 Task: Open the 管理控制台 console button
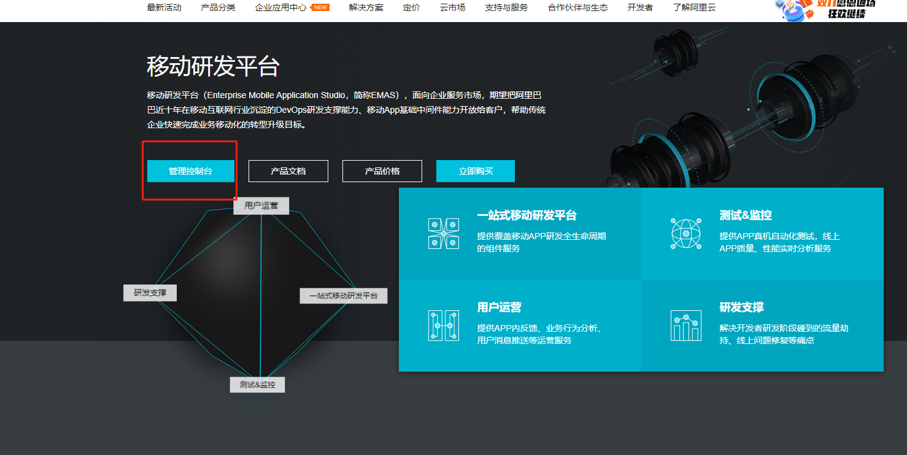[189, 170]
